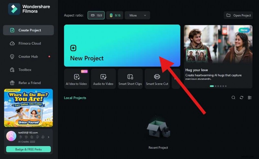This screenshot has width=259, height=159.
Task: Click the user profile avatar
Action: coord(11,136)
